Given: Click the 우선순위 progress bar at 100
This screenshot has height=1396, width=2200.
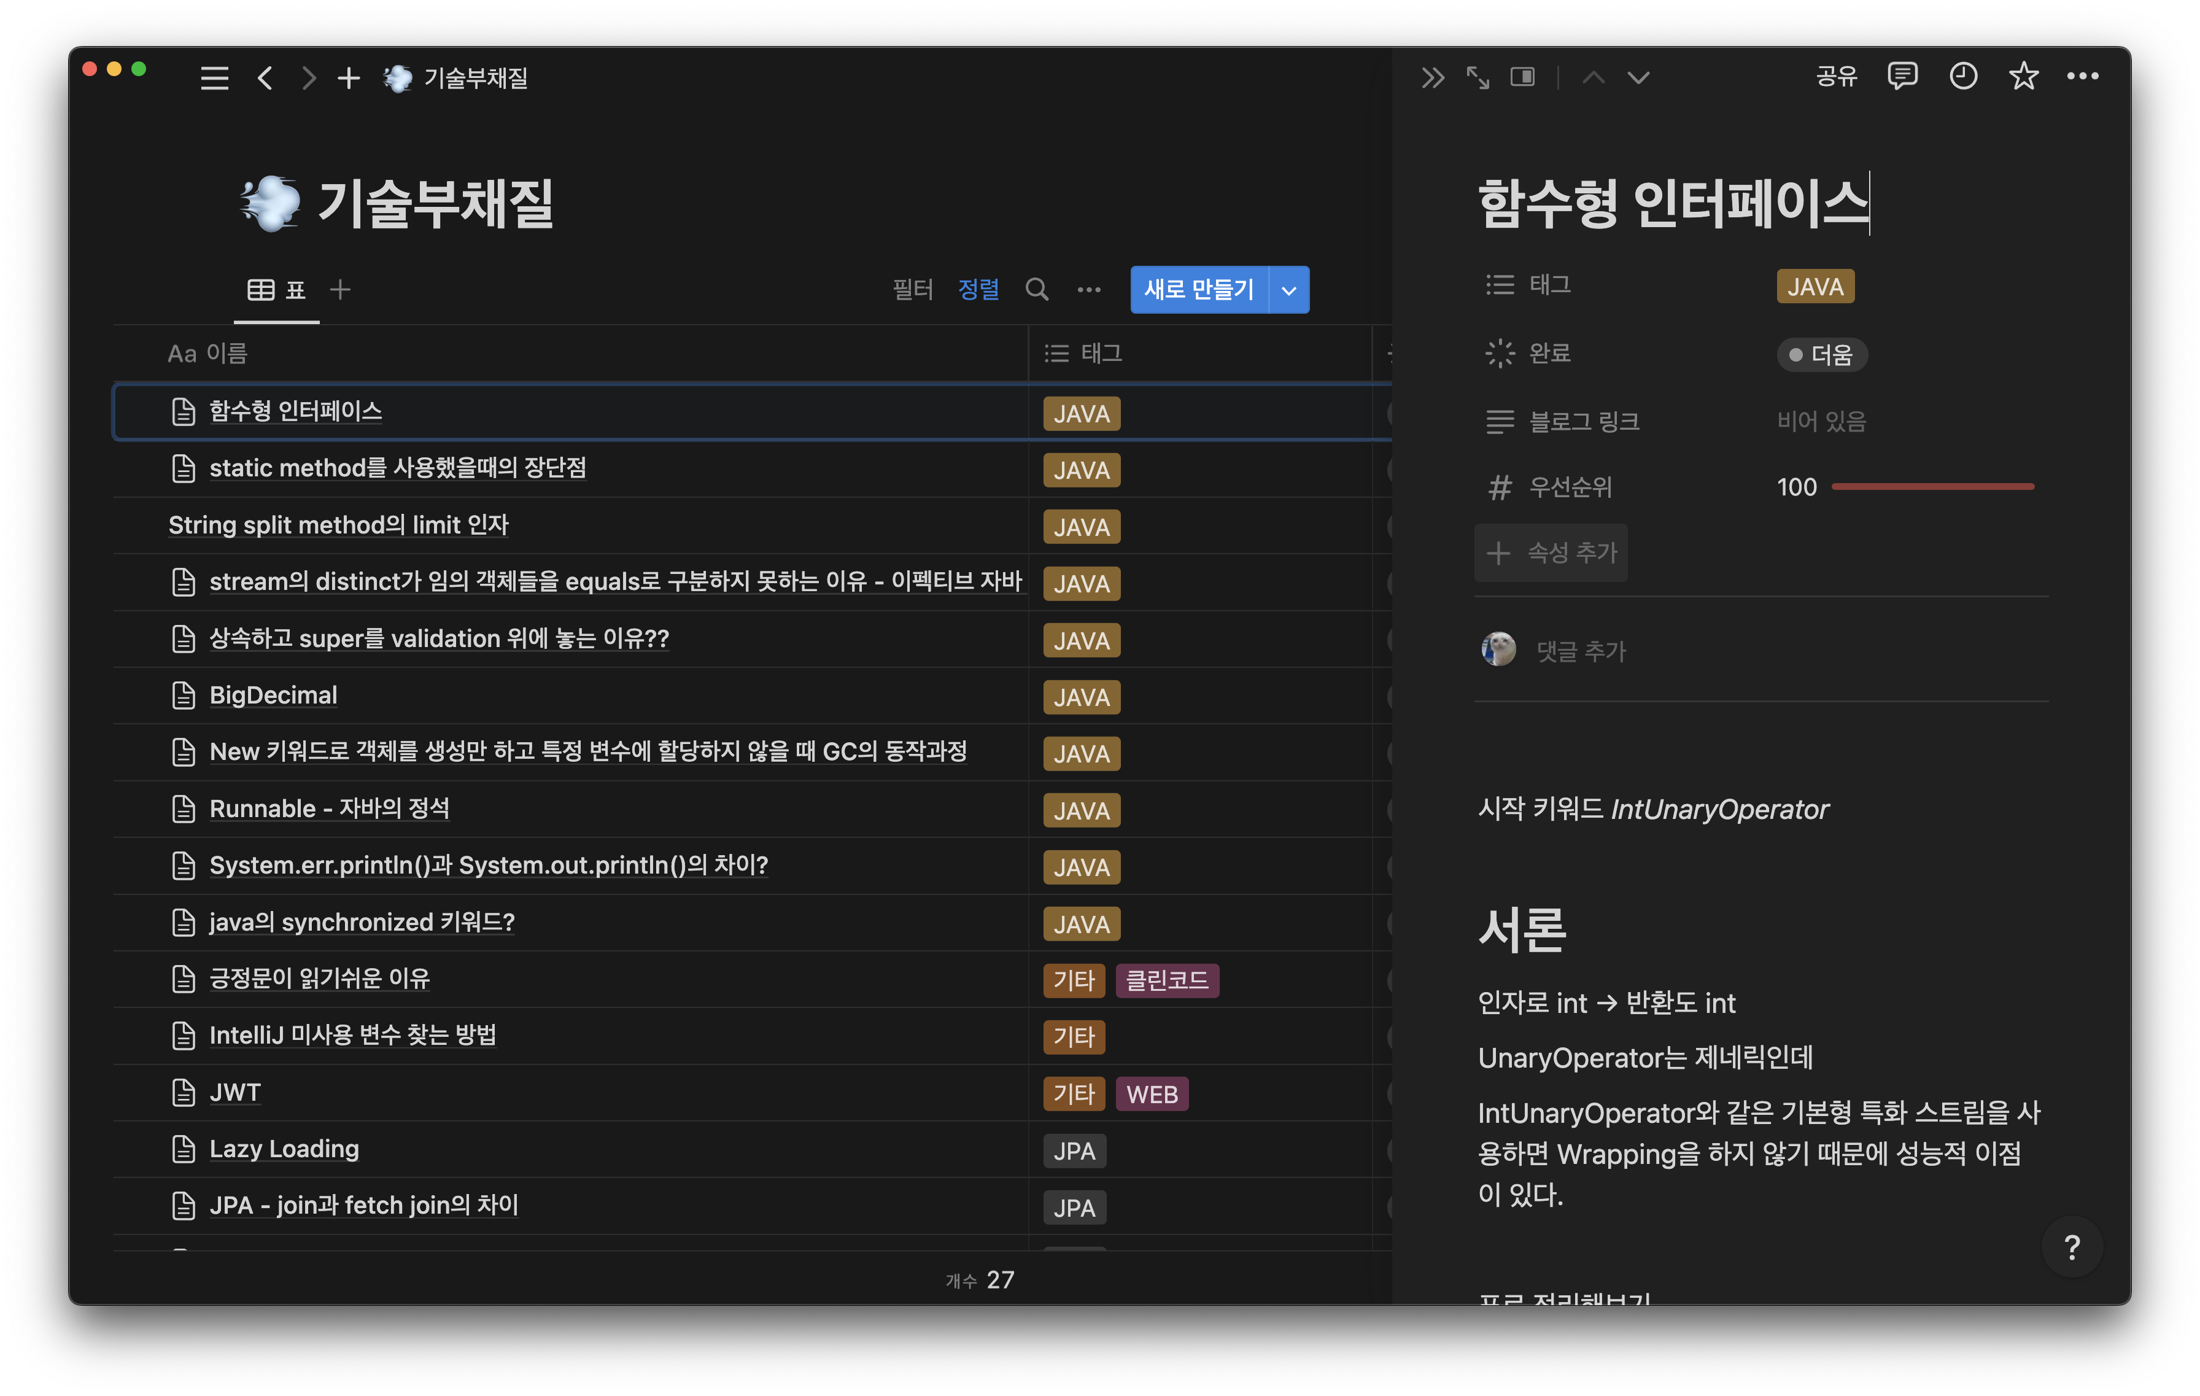Looking at the screenshot, I should pos(1932,487).
